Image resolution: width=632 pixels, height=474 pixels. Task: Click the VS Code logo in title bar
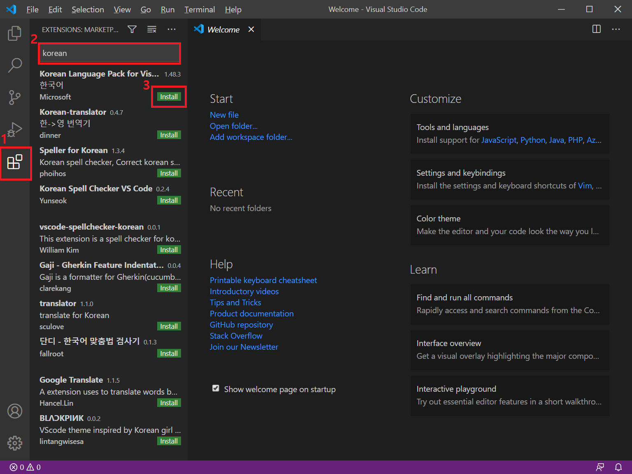[11, 9]
